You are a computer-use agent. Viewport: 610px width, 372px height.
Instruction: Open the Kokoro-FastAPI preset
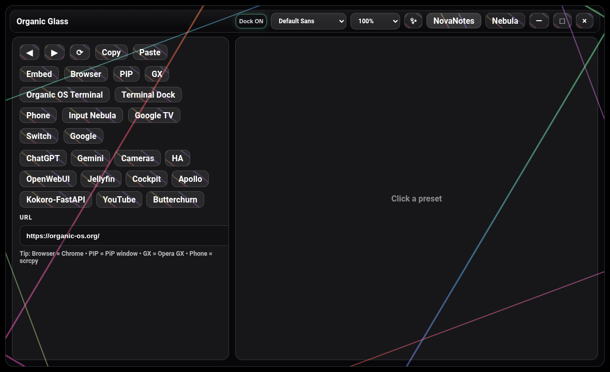coord(56,199)
